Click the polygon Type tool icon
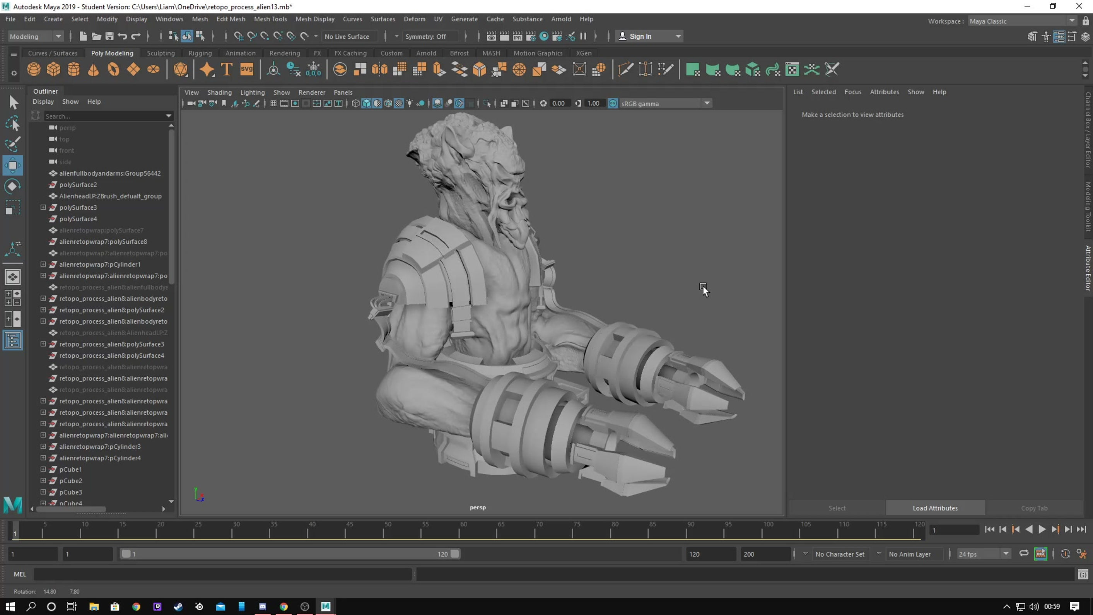1093x615 pixels. click(x=227, y=69)
